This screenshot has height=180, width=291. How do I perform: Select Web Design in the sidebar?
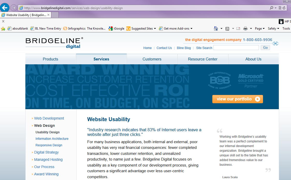click(44, 126)
